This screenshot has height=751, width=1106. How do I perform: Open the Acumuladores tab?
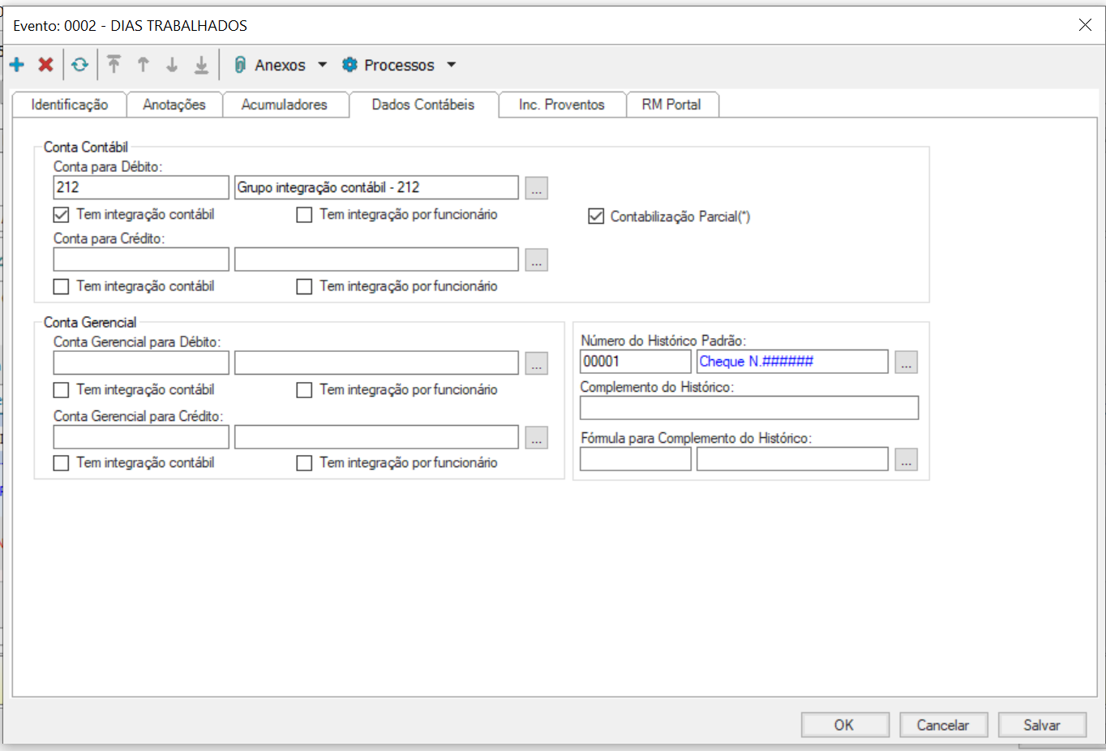tap(285, 105)
